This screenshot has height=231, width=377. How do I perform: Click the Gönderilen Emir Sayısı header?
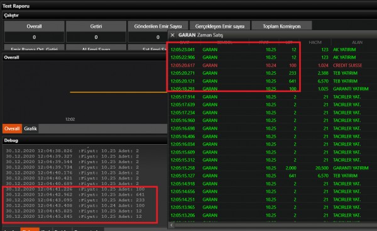[x=158, y=26]
